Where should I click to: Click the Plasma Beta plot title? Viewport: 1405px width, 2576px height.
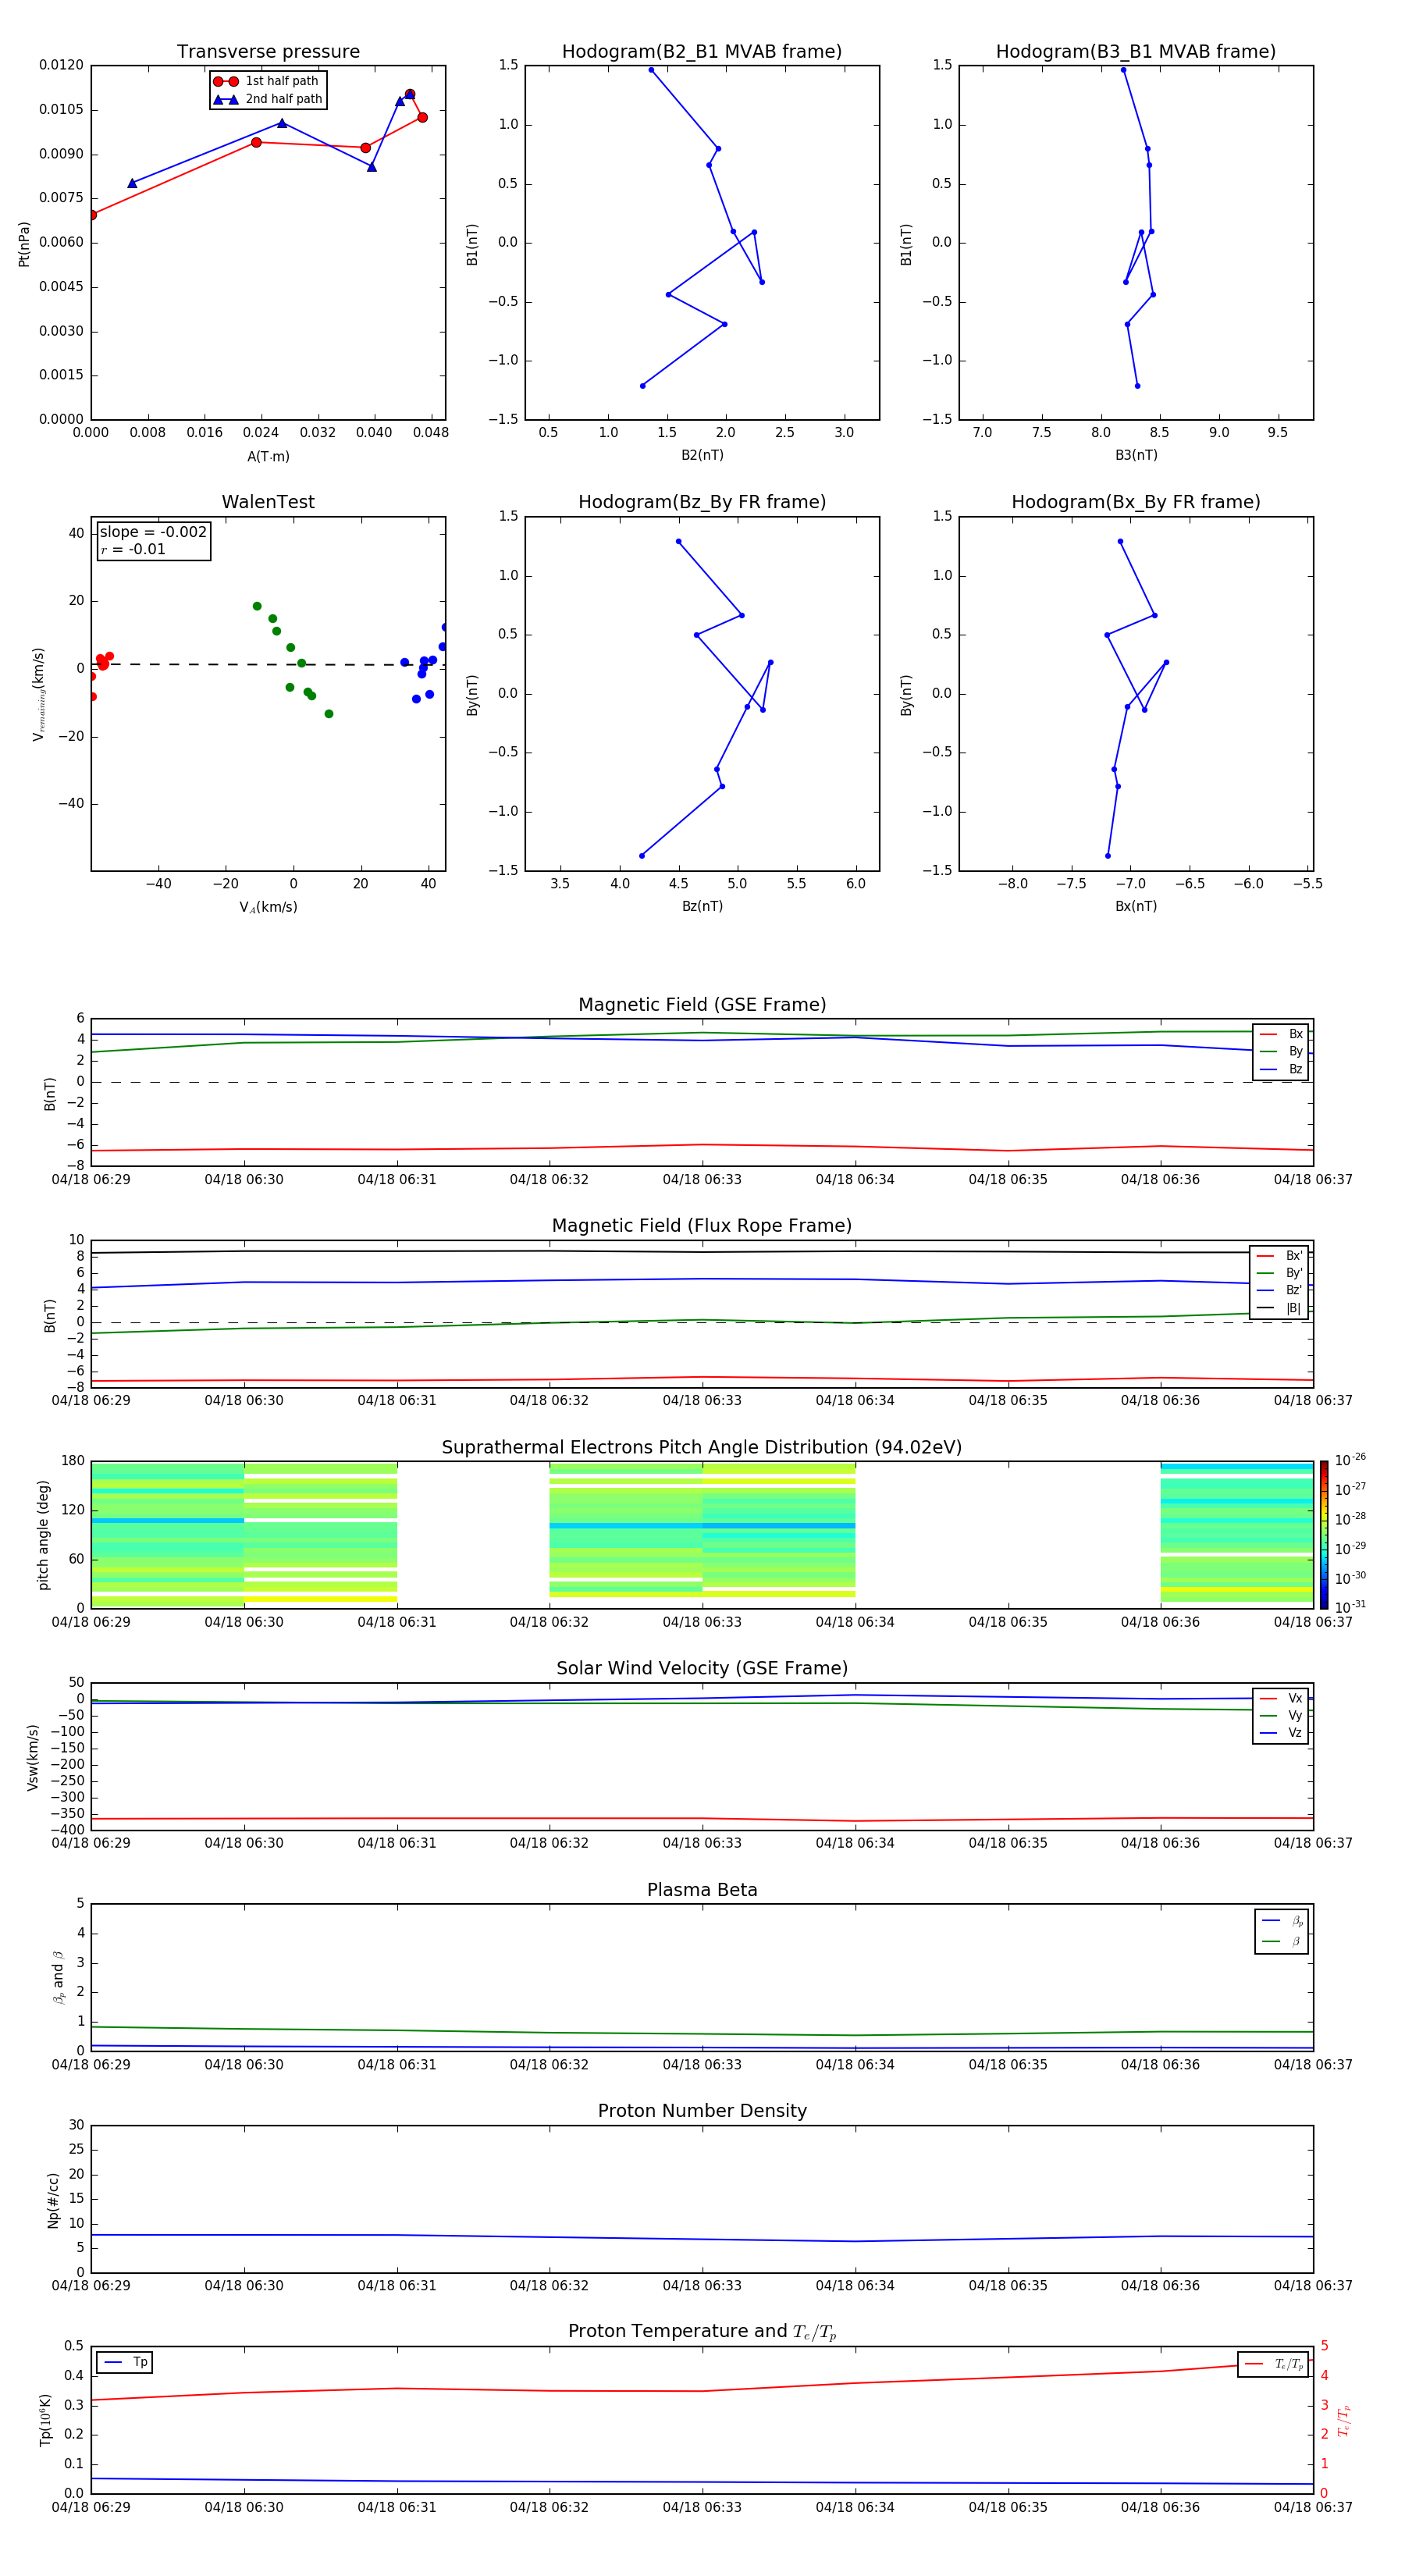click(x=702, y=1891)
